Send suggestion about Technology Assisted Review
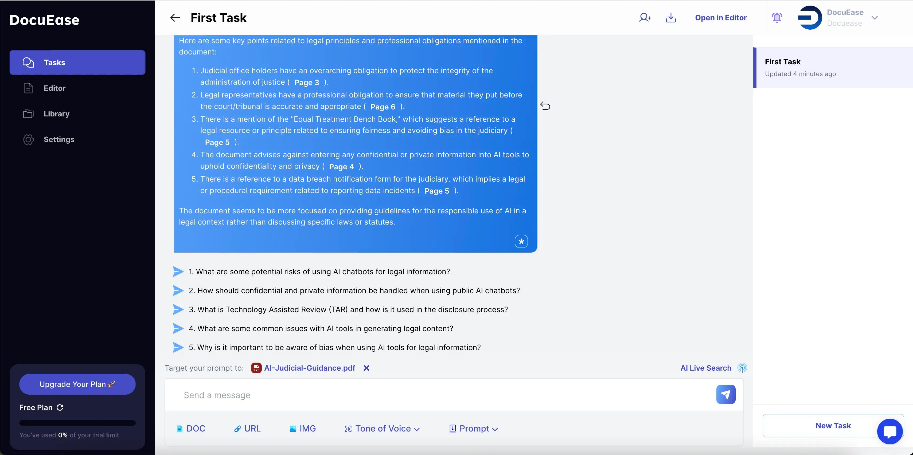 pos(178,309)
